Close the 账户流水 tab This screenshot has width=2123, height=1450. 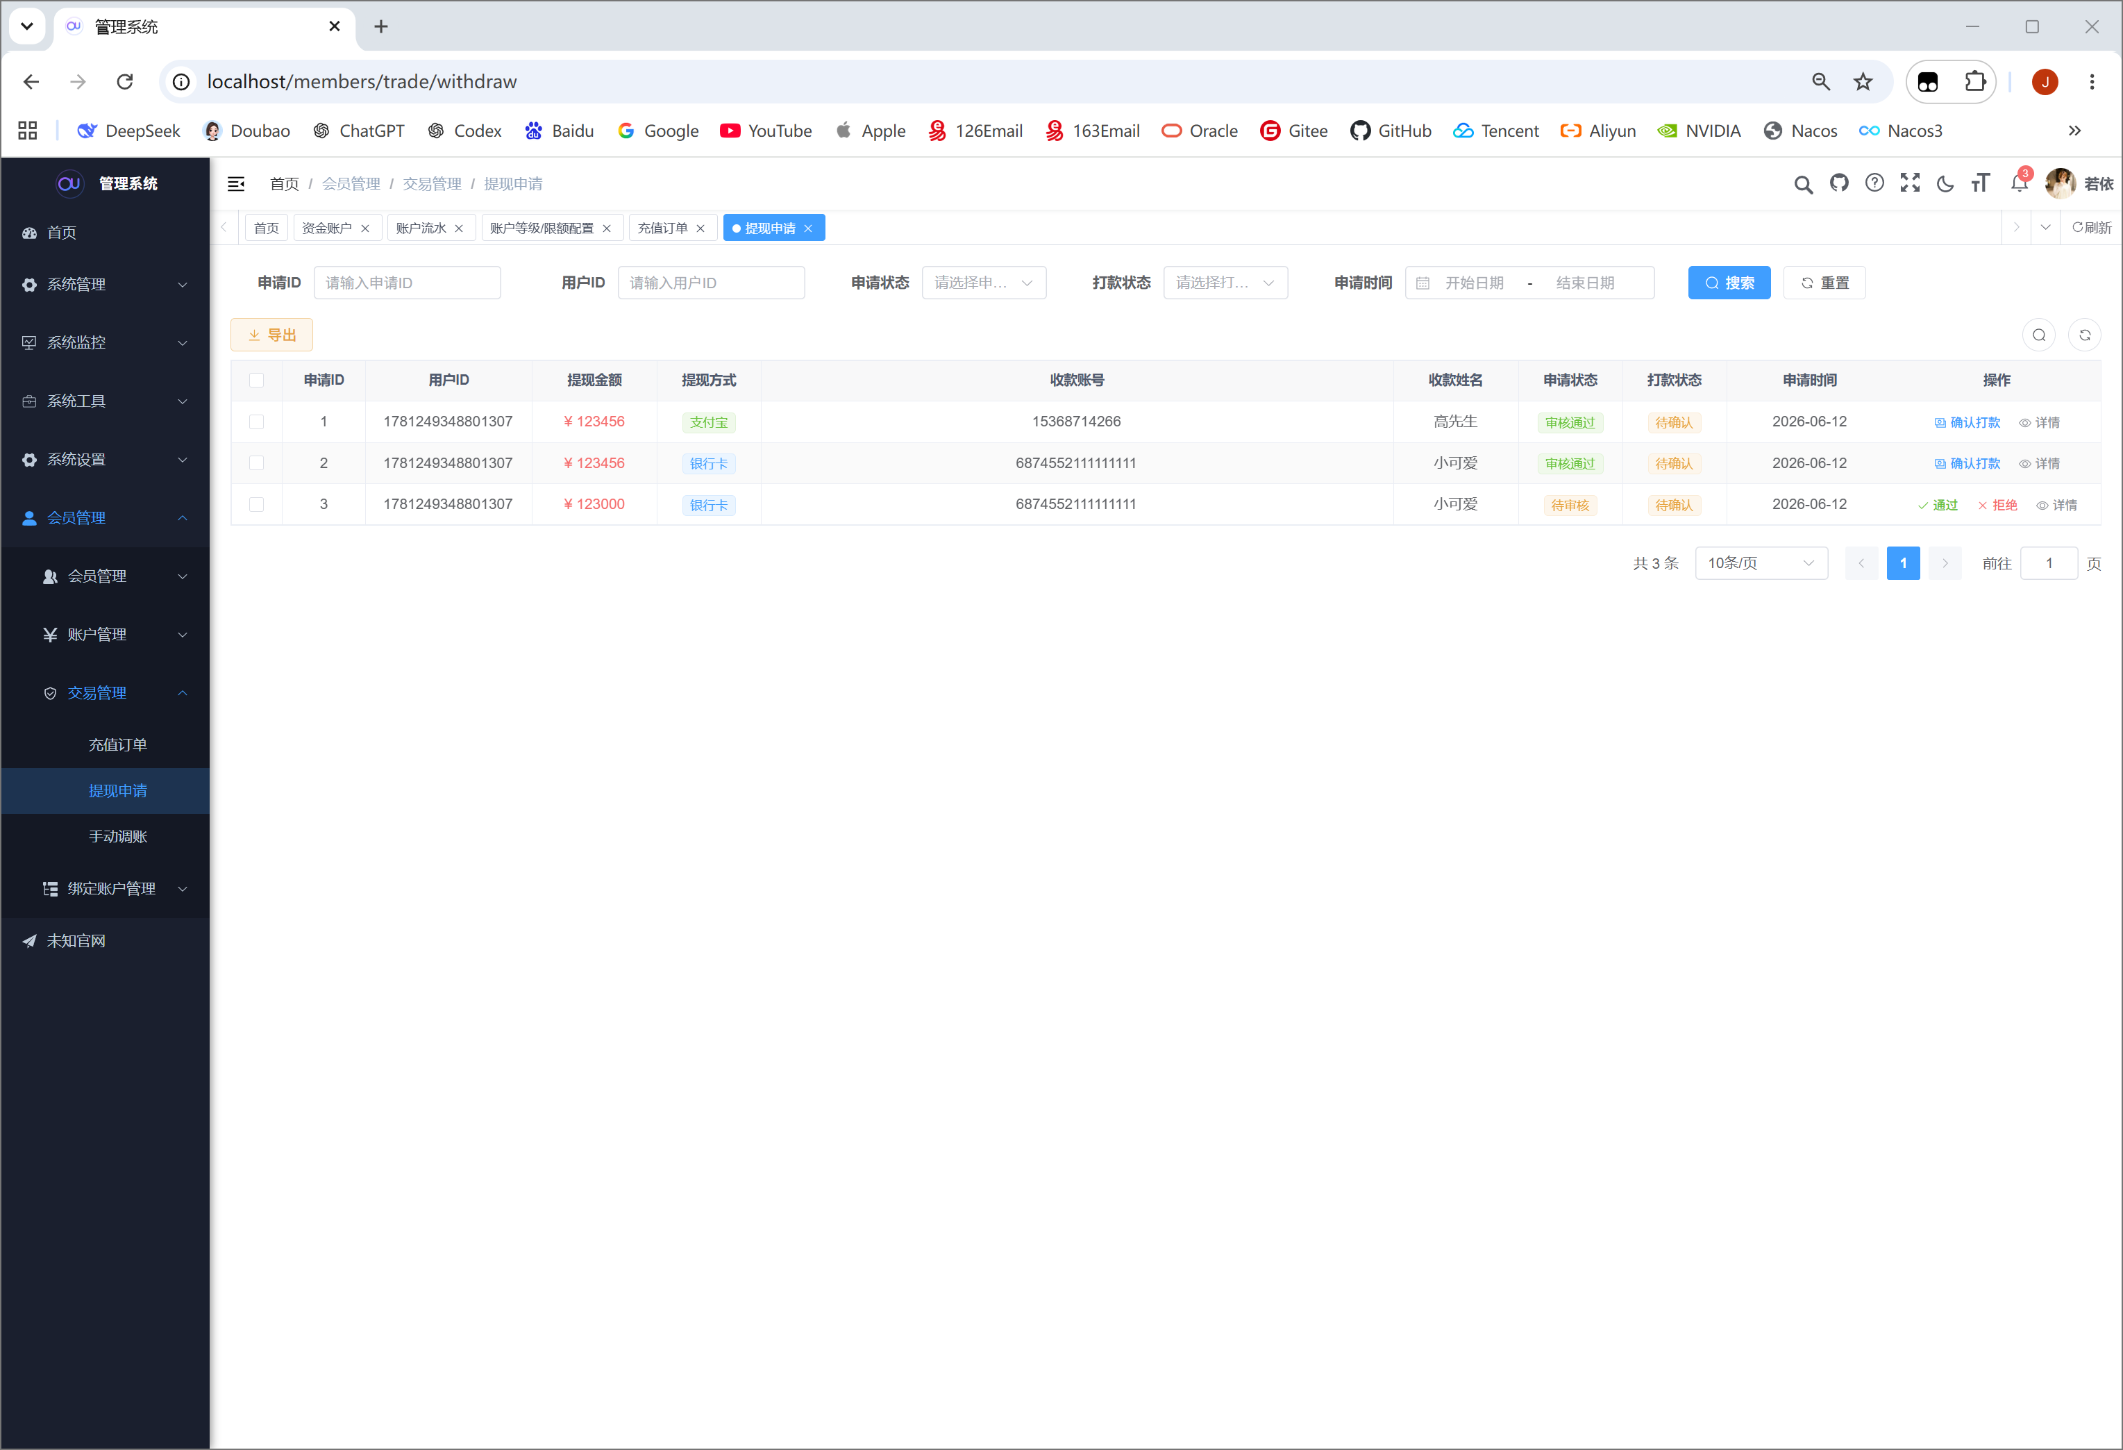click(459, 228)
